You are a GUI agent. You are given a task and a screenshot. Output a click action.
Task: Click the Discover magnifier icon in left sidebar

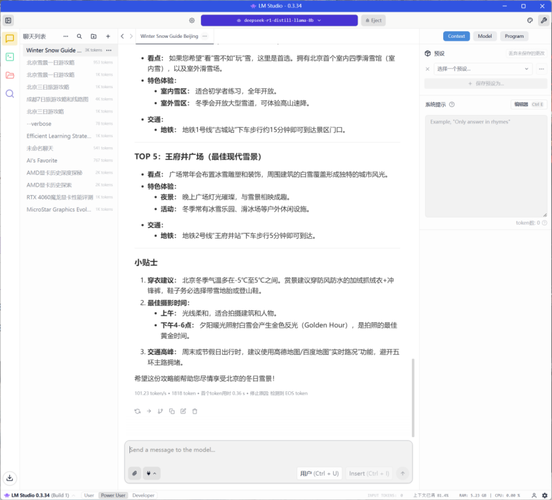(9, 94)
